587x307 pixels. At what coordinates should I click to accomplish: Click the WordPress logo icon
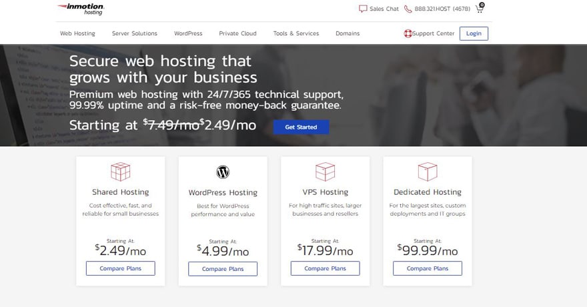223,172
